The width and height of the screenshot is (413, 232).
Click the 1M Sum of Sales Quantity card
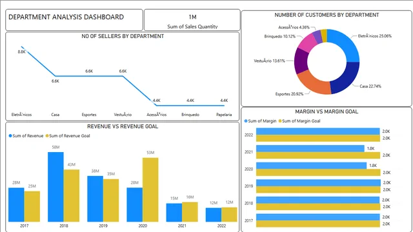[192, 20]
